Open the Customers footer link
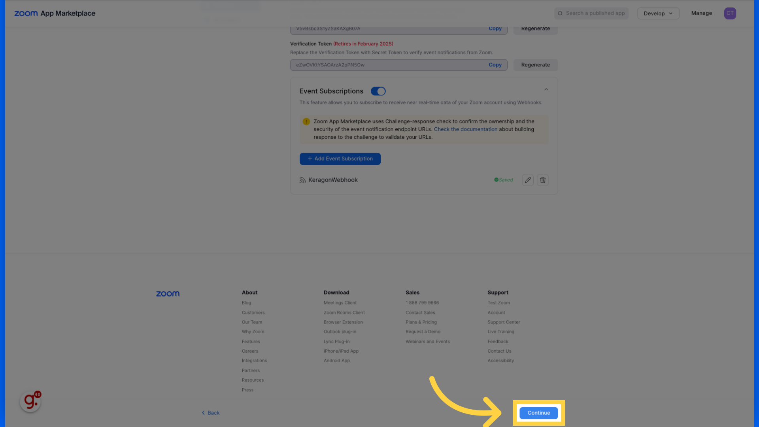The image size is (759, 427). tap(253, 313)
